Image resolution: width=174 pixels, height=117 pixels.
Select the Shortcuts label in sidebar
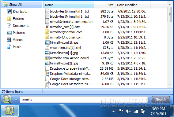pos(20,12)
